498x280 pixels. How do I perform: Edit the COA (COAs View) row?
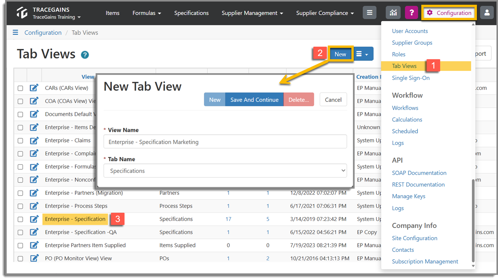[34, 101]
